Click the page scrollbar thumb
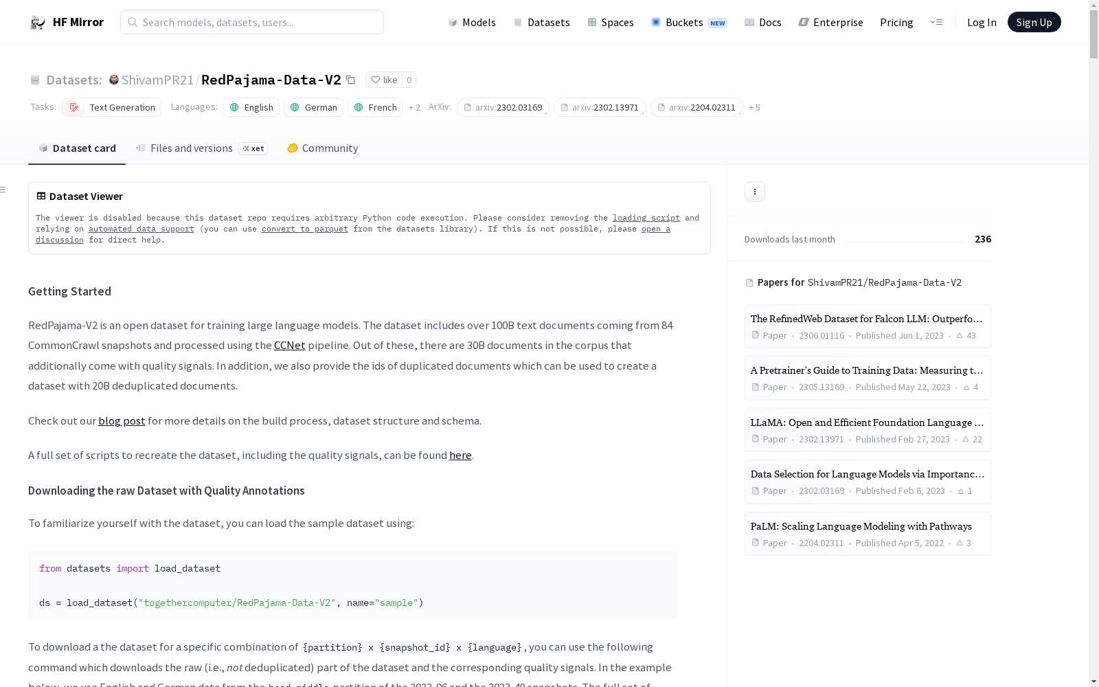The image size is (1099, 687). click(x=1094, y=34)
